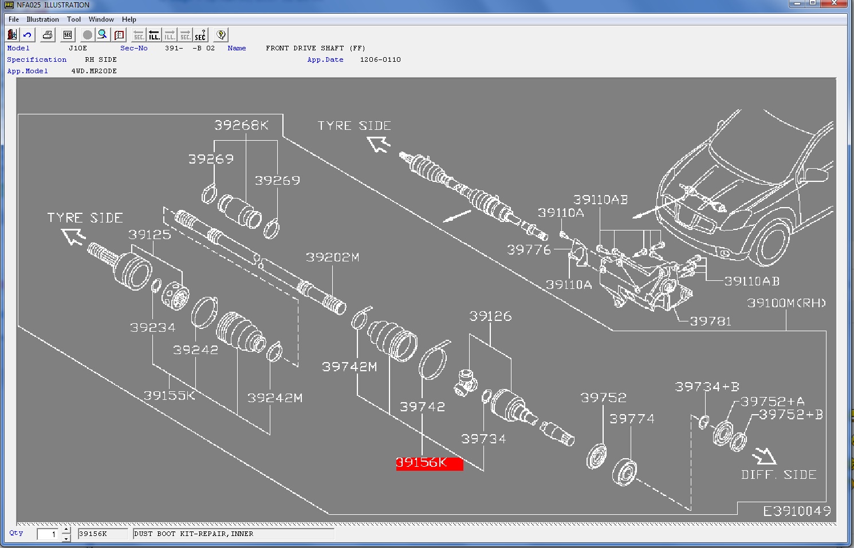Viewport: 854px width, 548px height.
Task: Click the blue undo arrow icon
Action: 27,35
